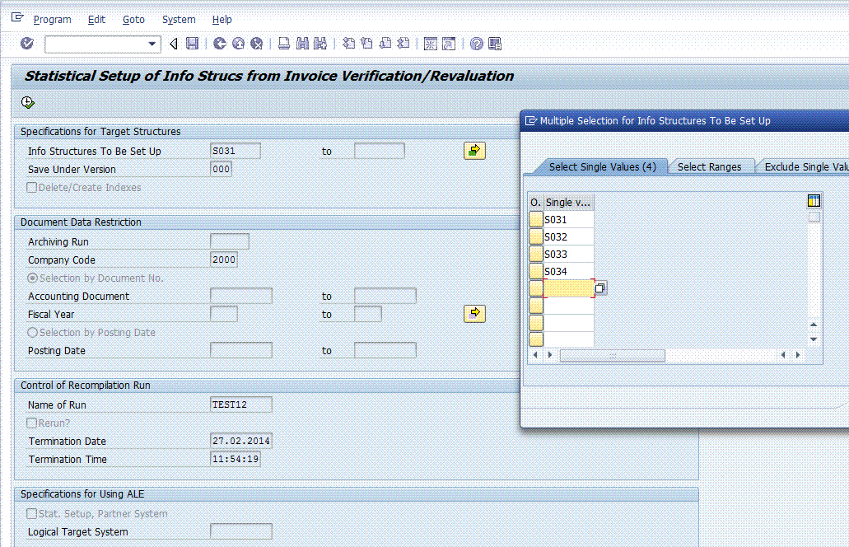This screenshot has height=547, width=849.
Task: Click the Help question mark icon
Action: [476, 44]
